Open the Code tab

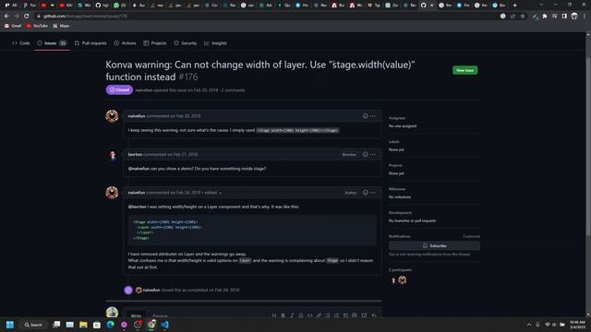(21, 43)
